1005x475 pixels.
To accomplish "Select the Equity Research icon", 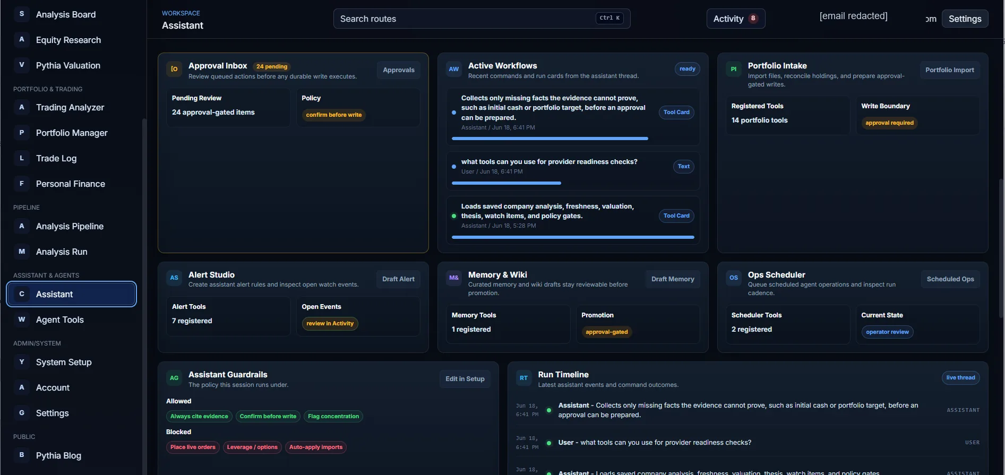I will click(22, 39).
